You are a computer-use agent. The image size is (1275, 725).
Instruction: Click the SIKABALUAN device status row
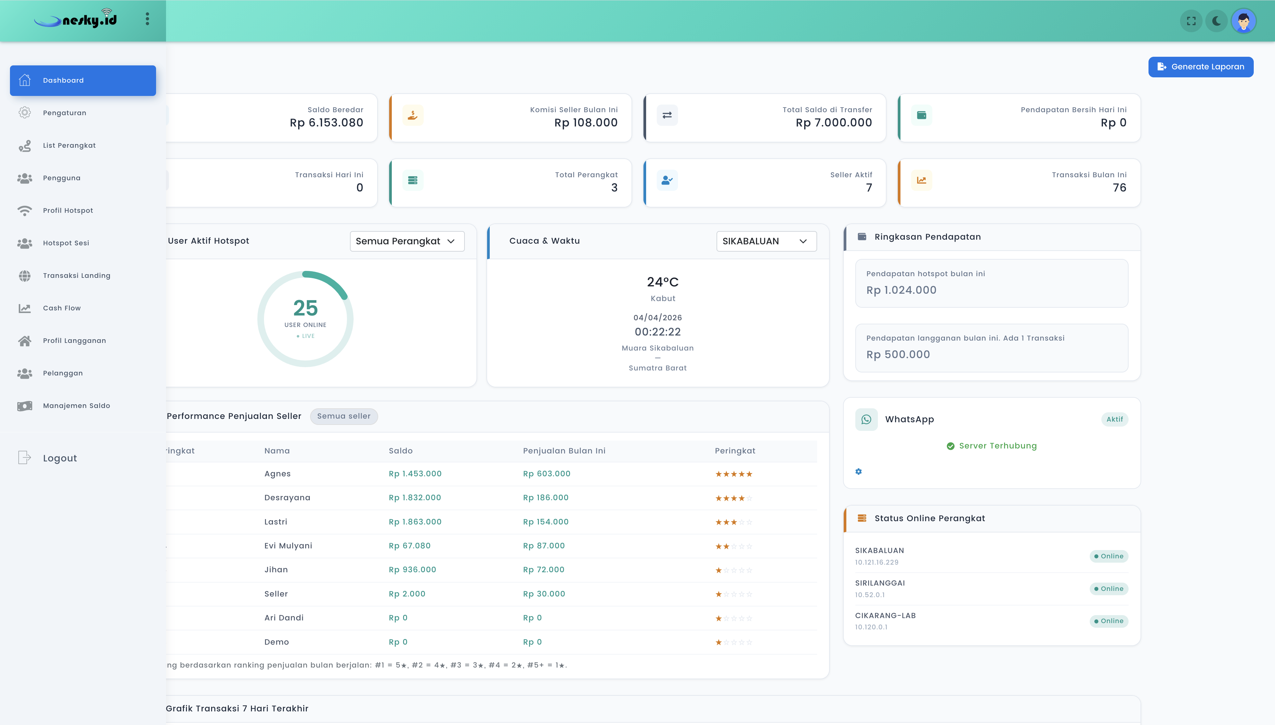point(991,556)
